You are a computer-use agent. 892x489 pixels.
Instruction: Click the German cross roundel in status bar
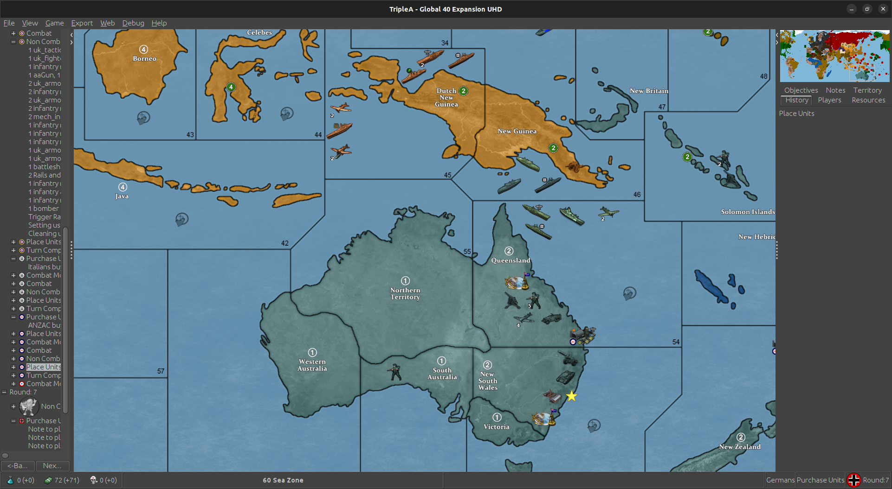pos(854,480)
